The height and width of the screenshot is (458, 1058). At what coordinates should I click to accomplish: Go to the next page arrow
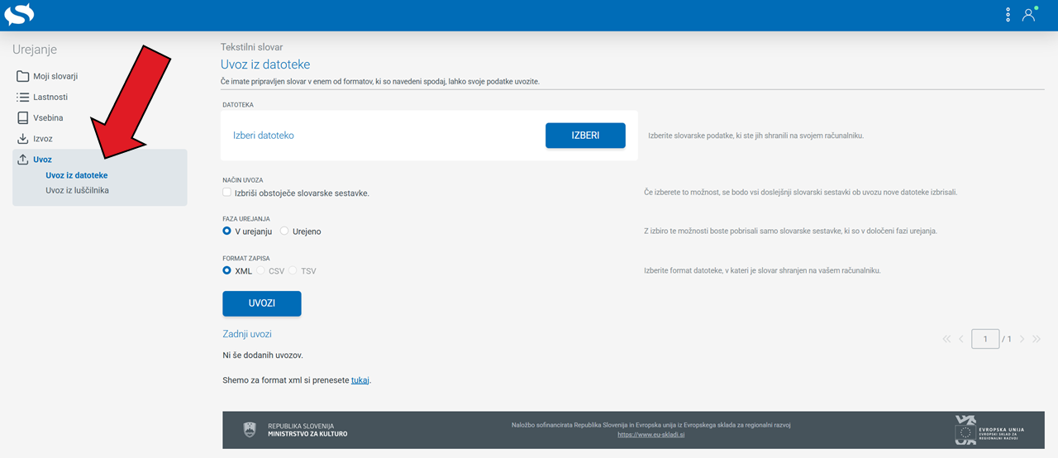pos(1022,339)
